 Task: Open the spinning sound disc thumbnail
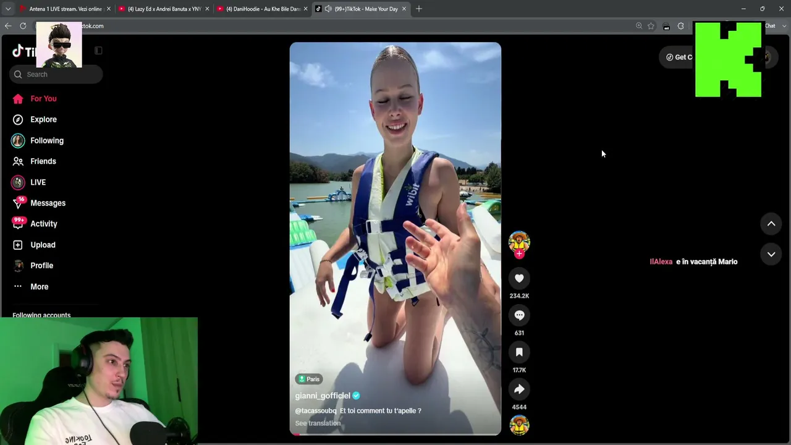pos(519,425)
